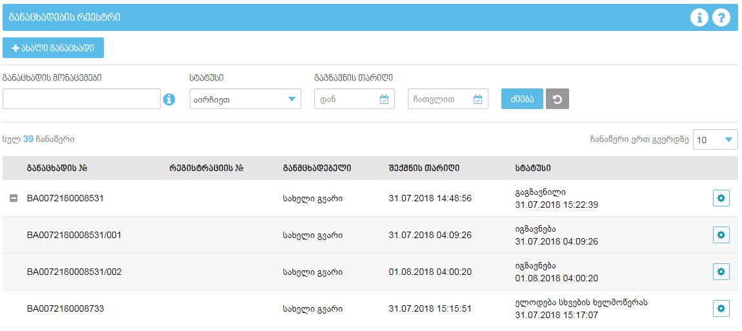Click info icon beside the application data field
Viewport: 742px width, 331px height.
pos(169,99)
